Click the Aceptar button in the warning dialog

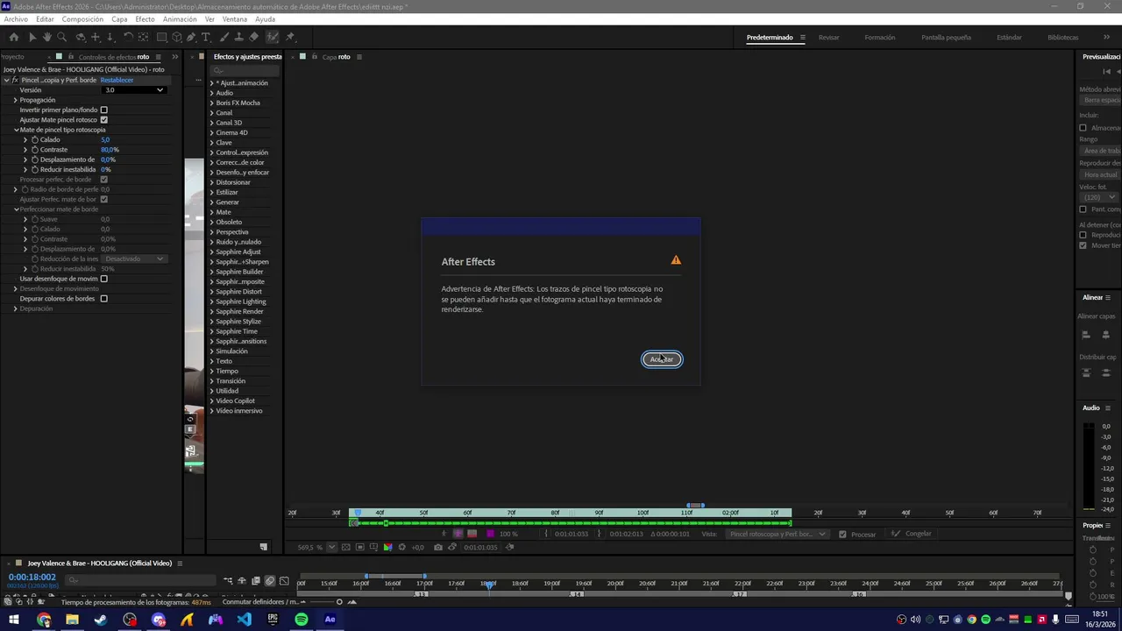tap(662, 359)
